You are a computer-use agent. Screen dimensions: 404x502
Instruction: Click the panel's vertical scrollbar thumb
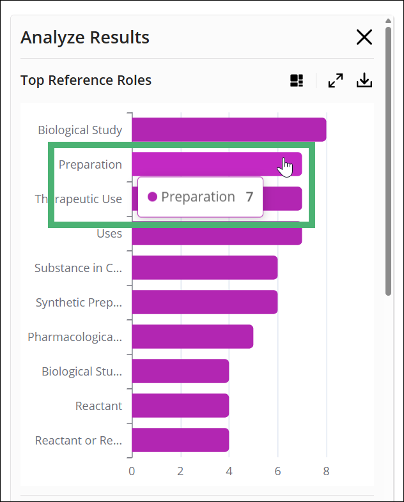coord(388,162)
